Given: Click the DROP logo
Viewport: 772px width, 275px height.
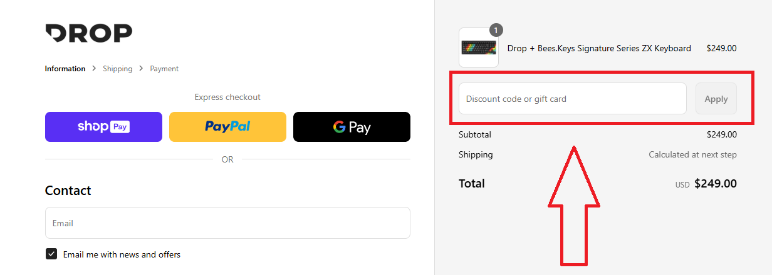Looking at the screenshot, I should tap(88, 33).
